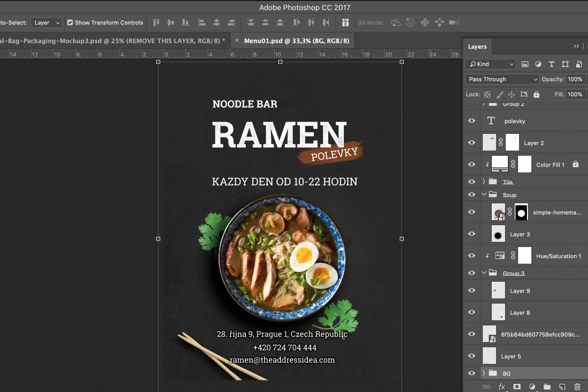
Task: Hide the polevky text layer
Action: click(x=471, y=121)
